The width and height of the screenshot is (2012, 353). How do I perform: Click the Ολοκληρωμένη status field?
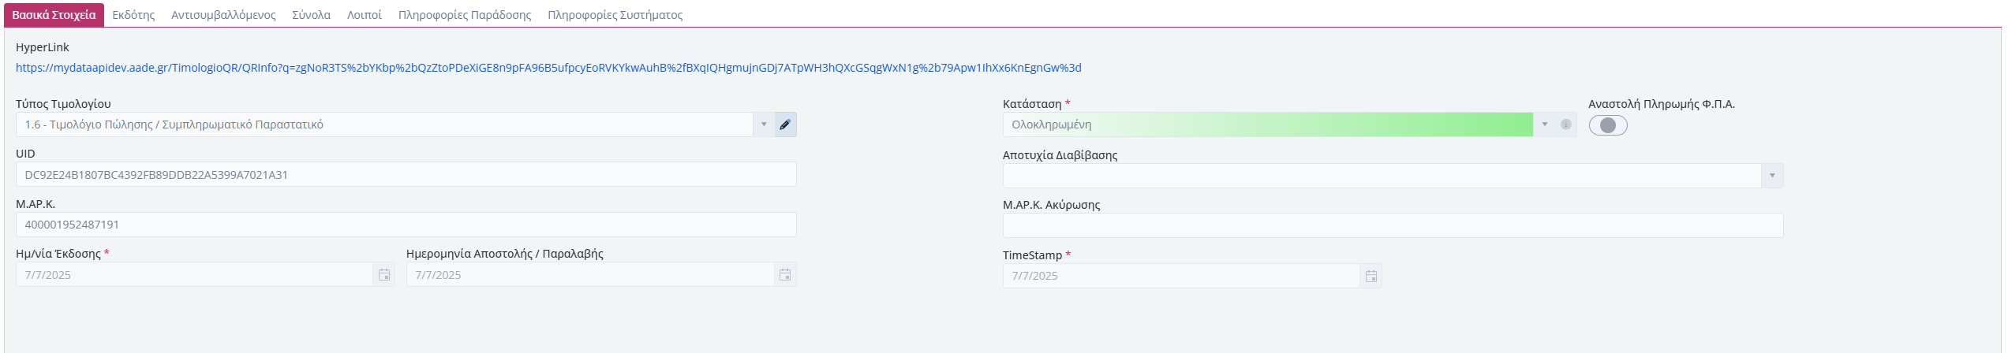click(x=1268, y=124)
